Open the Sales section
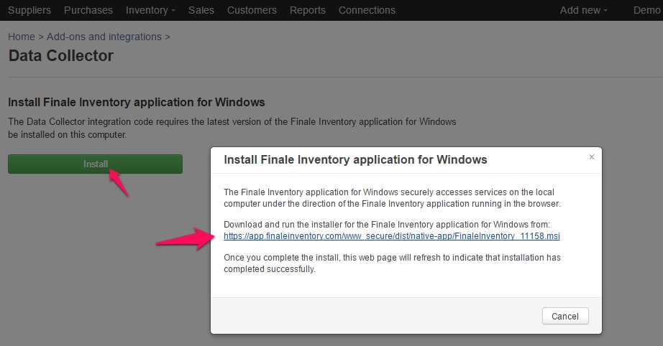The image size is (663, 346). (201, 10)
